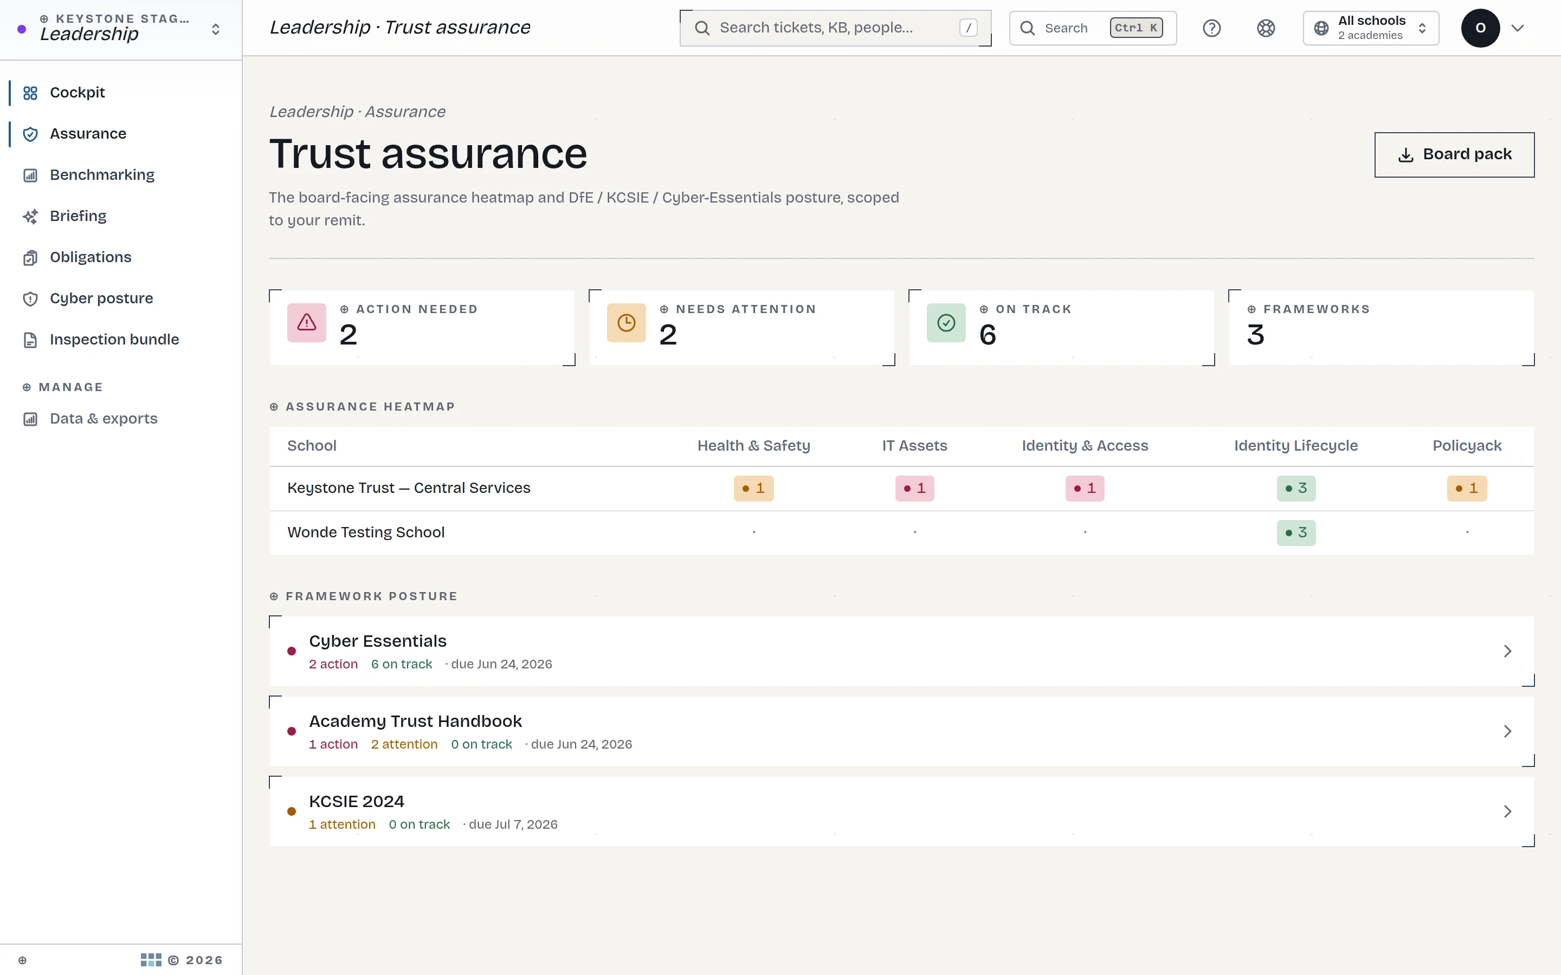Image resolution: width=1561 pixels, height=975 pixels.
Task: Download the Board pack
Action: click(1454, 155)
